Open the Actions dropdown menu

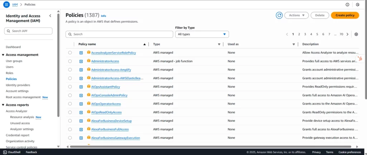point(296,15)
